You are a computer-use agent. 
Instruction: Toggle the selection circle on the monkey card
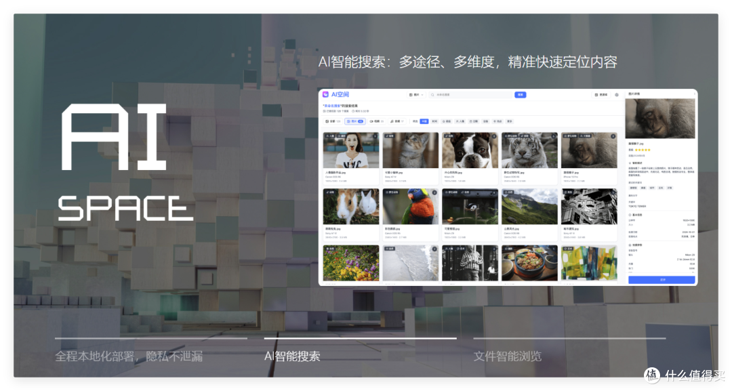point(613,136)
